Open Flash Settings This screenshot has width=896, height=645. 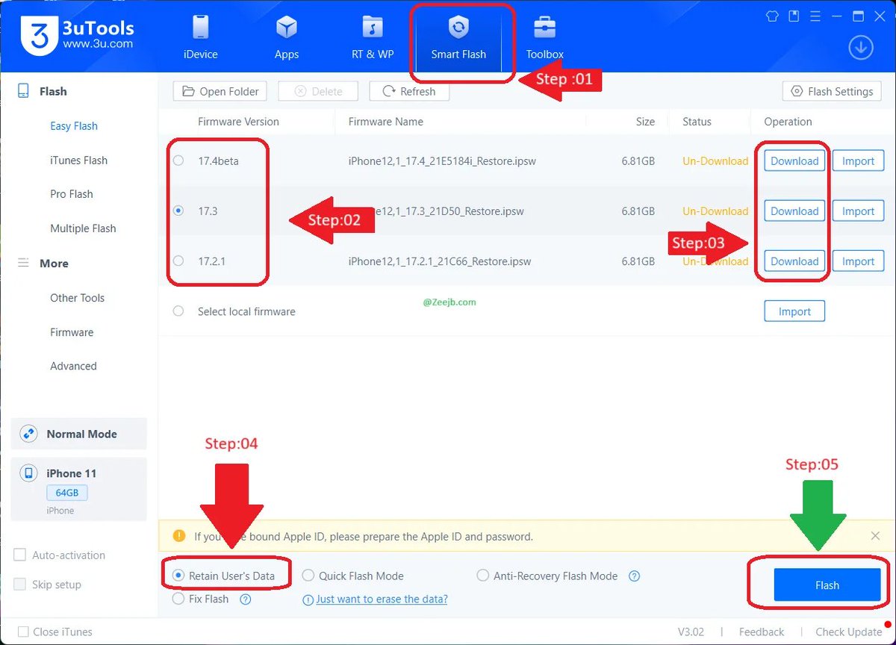coord(832,91)
